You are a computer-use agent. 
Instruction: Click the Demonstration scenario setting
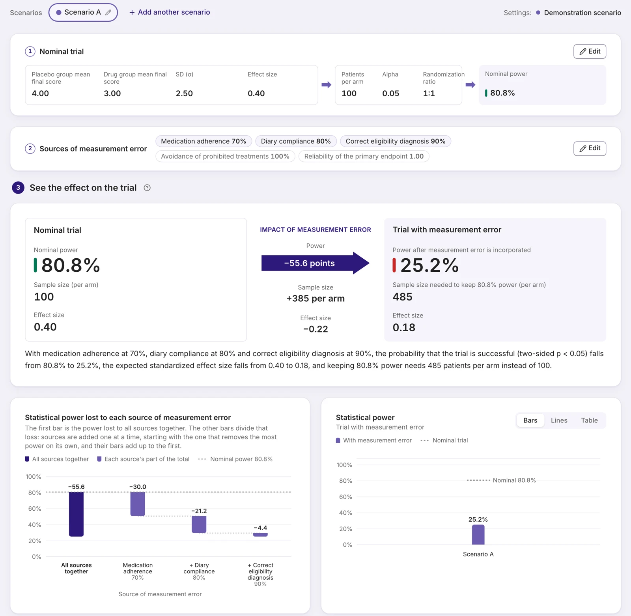579,13
